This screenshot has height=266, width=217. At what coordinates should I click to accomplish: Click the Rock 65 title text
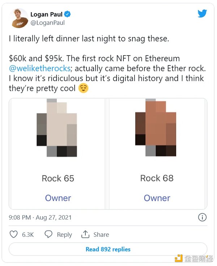(58, 178)
